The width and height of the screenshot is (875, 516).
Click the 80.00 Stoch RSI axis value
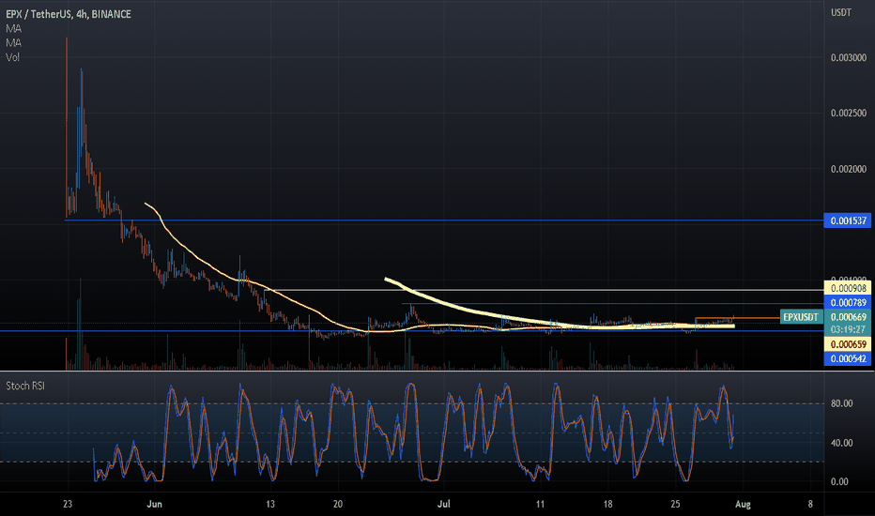pos(841,403)
